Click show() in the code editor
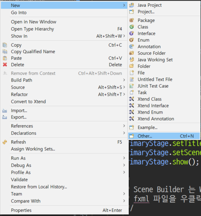201x216 pixels. [x=186, y=162]
